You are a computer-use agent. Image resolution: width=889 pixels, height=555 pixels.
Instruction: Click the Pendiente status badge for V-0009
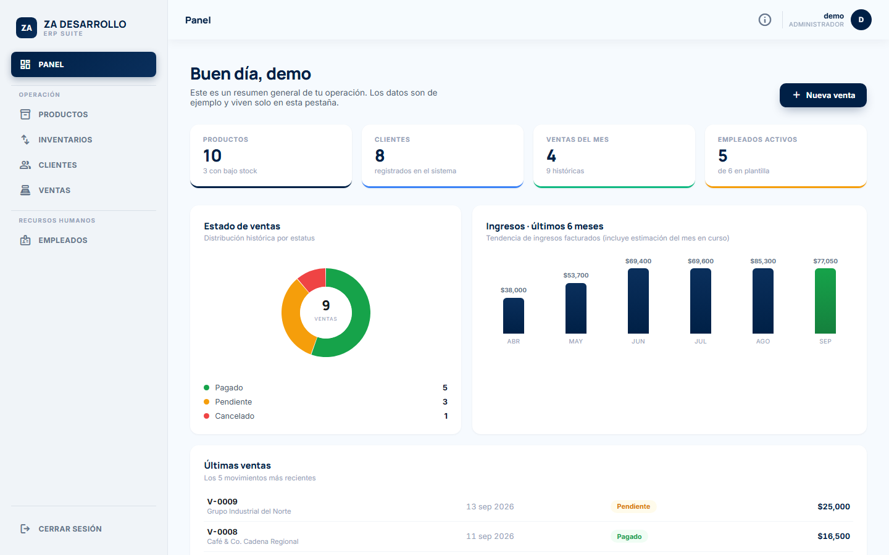tap(633, 506)
